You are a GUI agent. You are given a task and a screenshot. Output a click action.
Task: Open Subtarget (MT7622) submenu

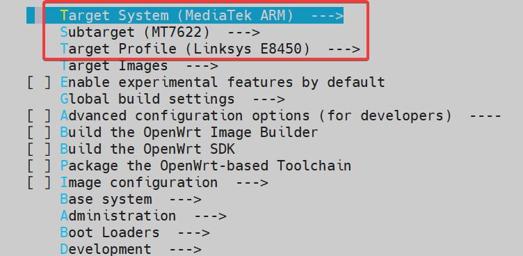pos(160,33)
